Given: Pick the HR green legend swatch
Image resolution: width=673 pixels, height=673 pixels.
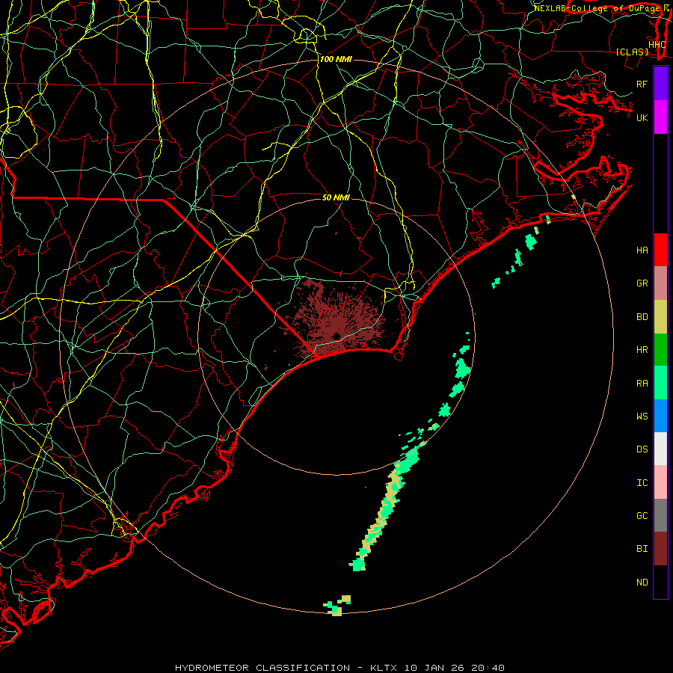Looking at the screenshot, I should [x=660, y=350].
